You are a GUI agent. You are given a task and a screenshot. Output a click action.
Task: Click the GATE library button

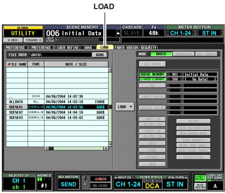click(152, 143)
